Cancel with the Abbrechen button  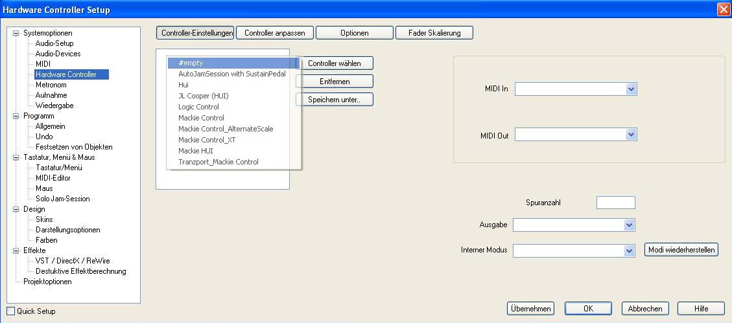click(x=645, y=309)
